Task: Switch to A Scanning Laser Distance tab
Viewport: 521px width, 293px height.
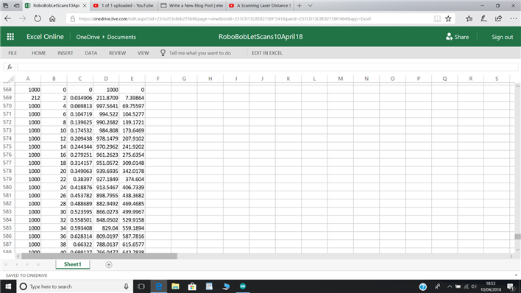Action: click(x=260, y=6)
